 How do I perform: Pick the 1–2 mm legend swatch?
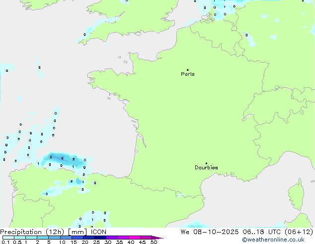point(31,238)
